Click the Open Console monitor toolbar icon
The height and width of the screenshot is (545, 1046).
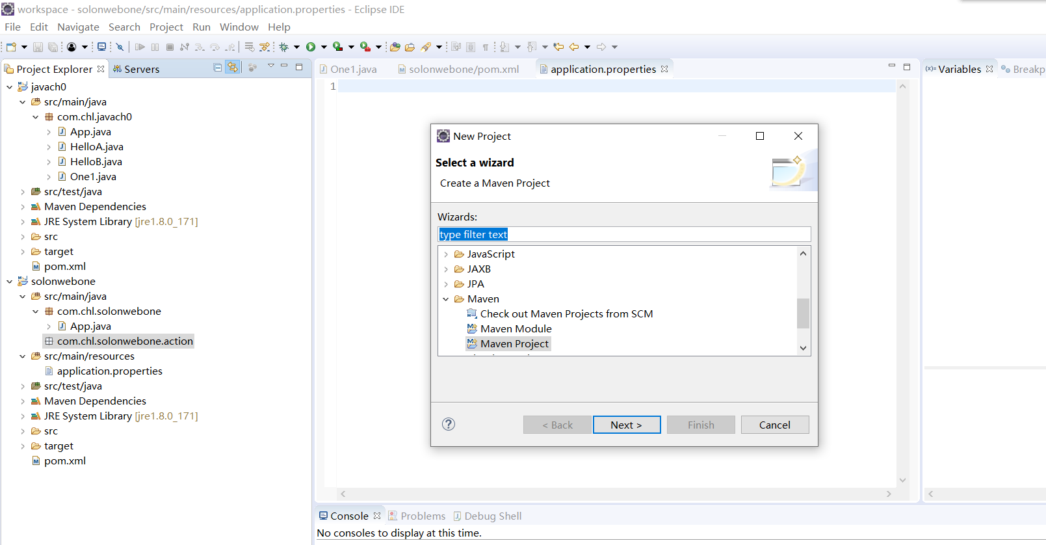coord(101,47)
